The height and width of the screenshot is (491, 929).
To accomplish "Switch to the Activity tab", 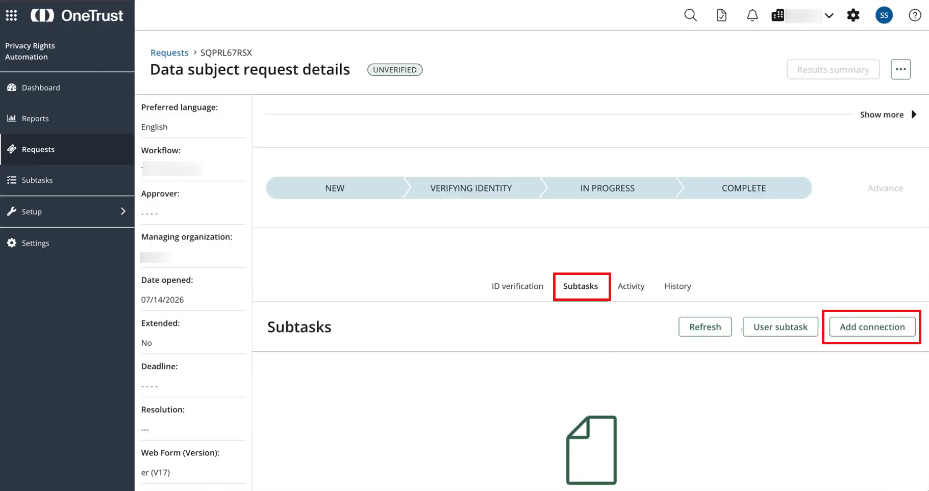I will (x=631, y=286).
